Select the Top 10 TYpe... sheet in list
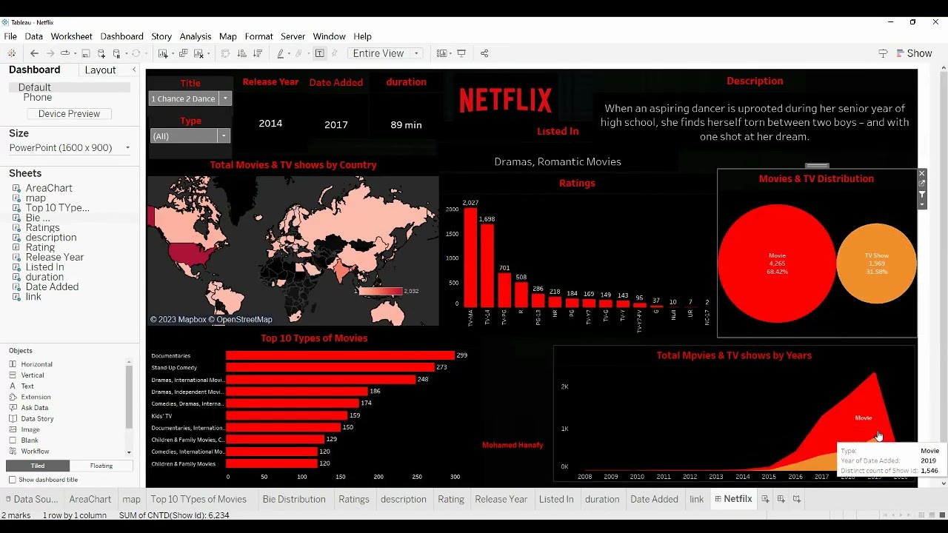 click(x=57, y=208)
